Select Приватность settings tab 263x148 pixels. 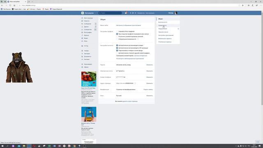point(168,25)
